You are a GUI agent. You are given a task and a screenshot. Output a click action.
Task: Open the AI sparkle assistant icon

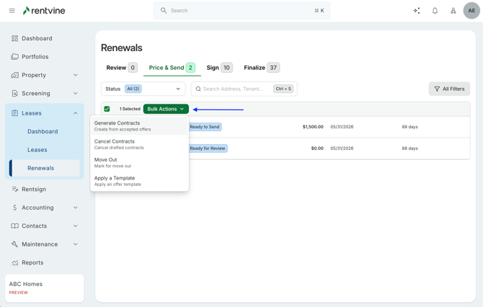pyautogui.click(x=417, y=11)
